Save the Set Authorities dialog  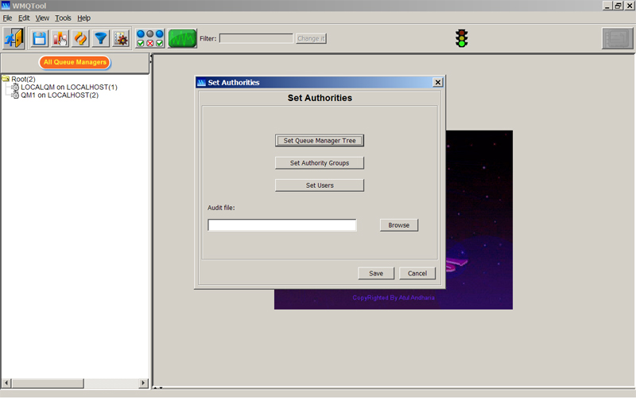tap(376, 273)
